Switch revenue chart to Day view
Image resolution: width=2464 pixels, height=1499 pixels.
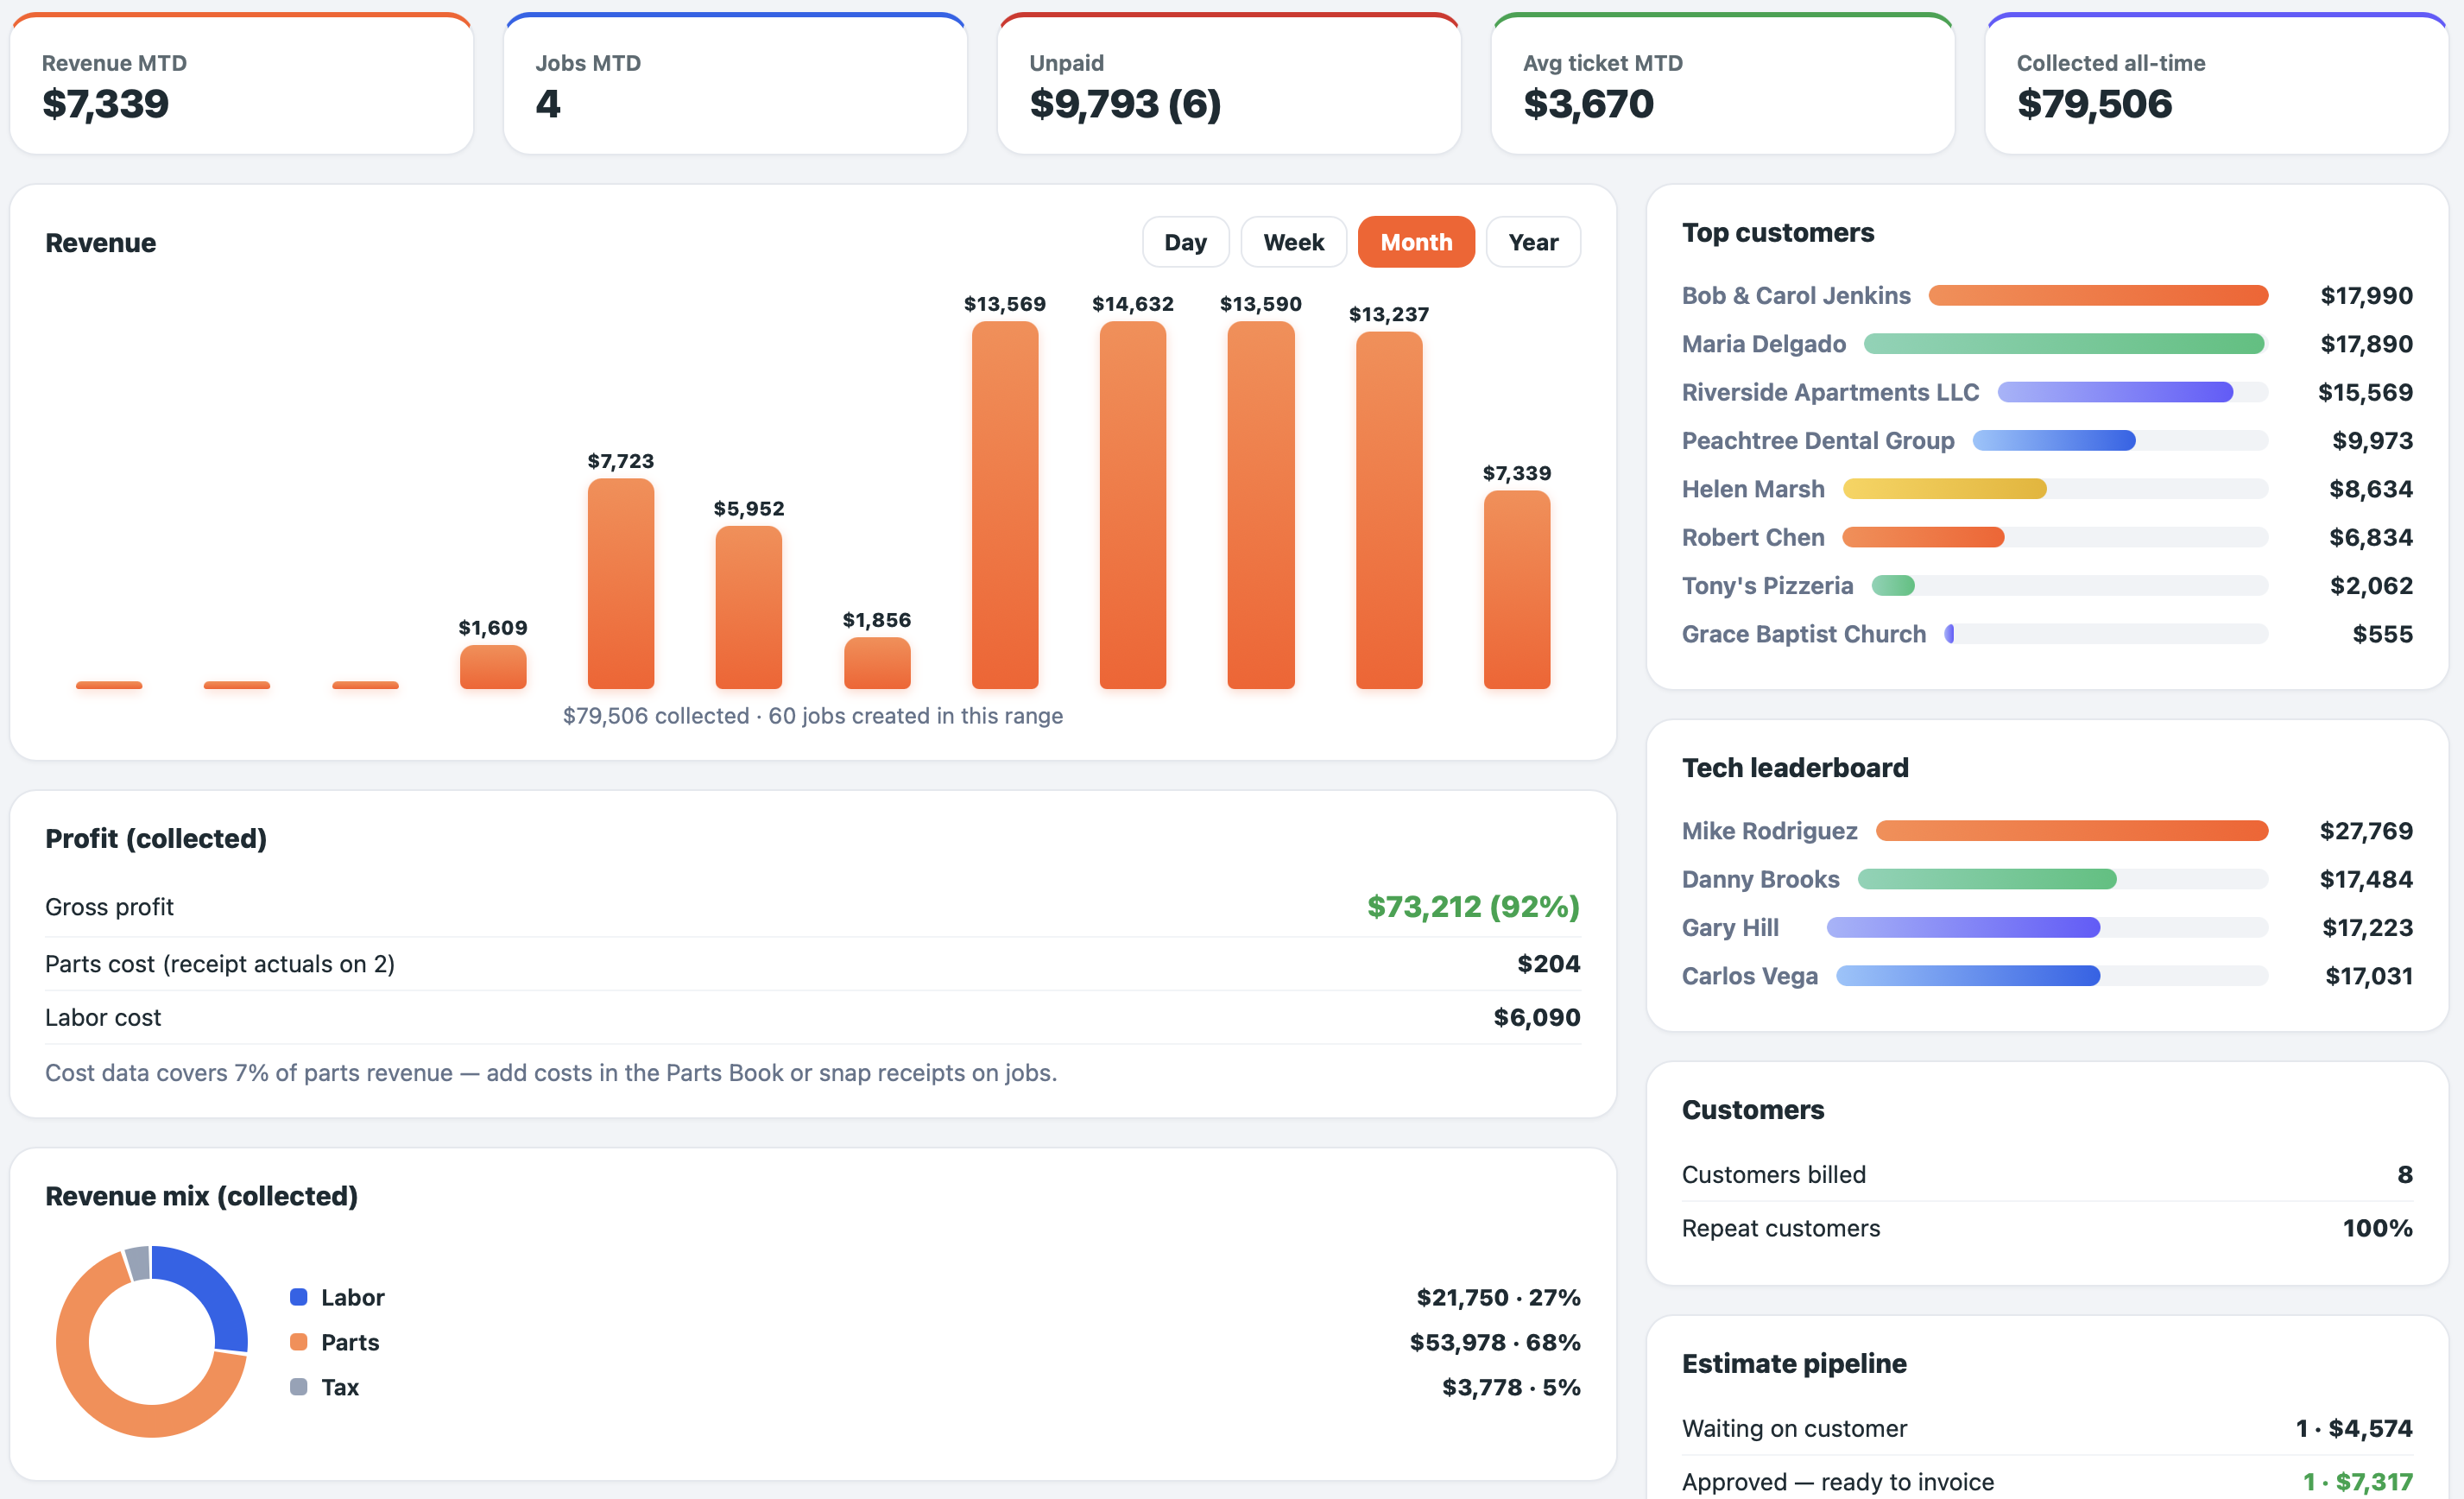point(1185,242)
